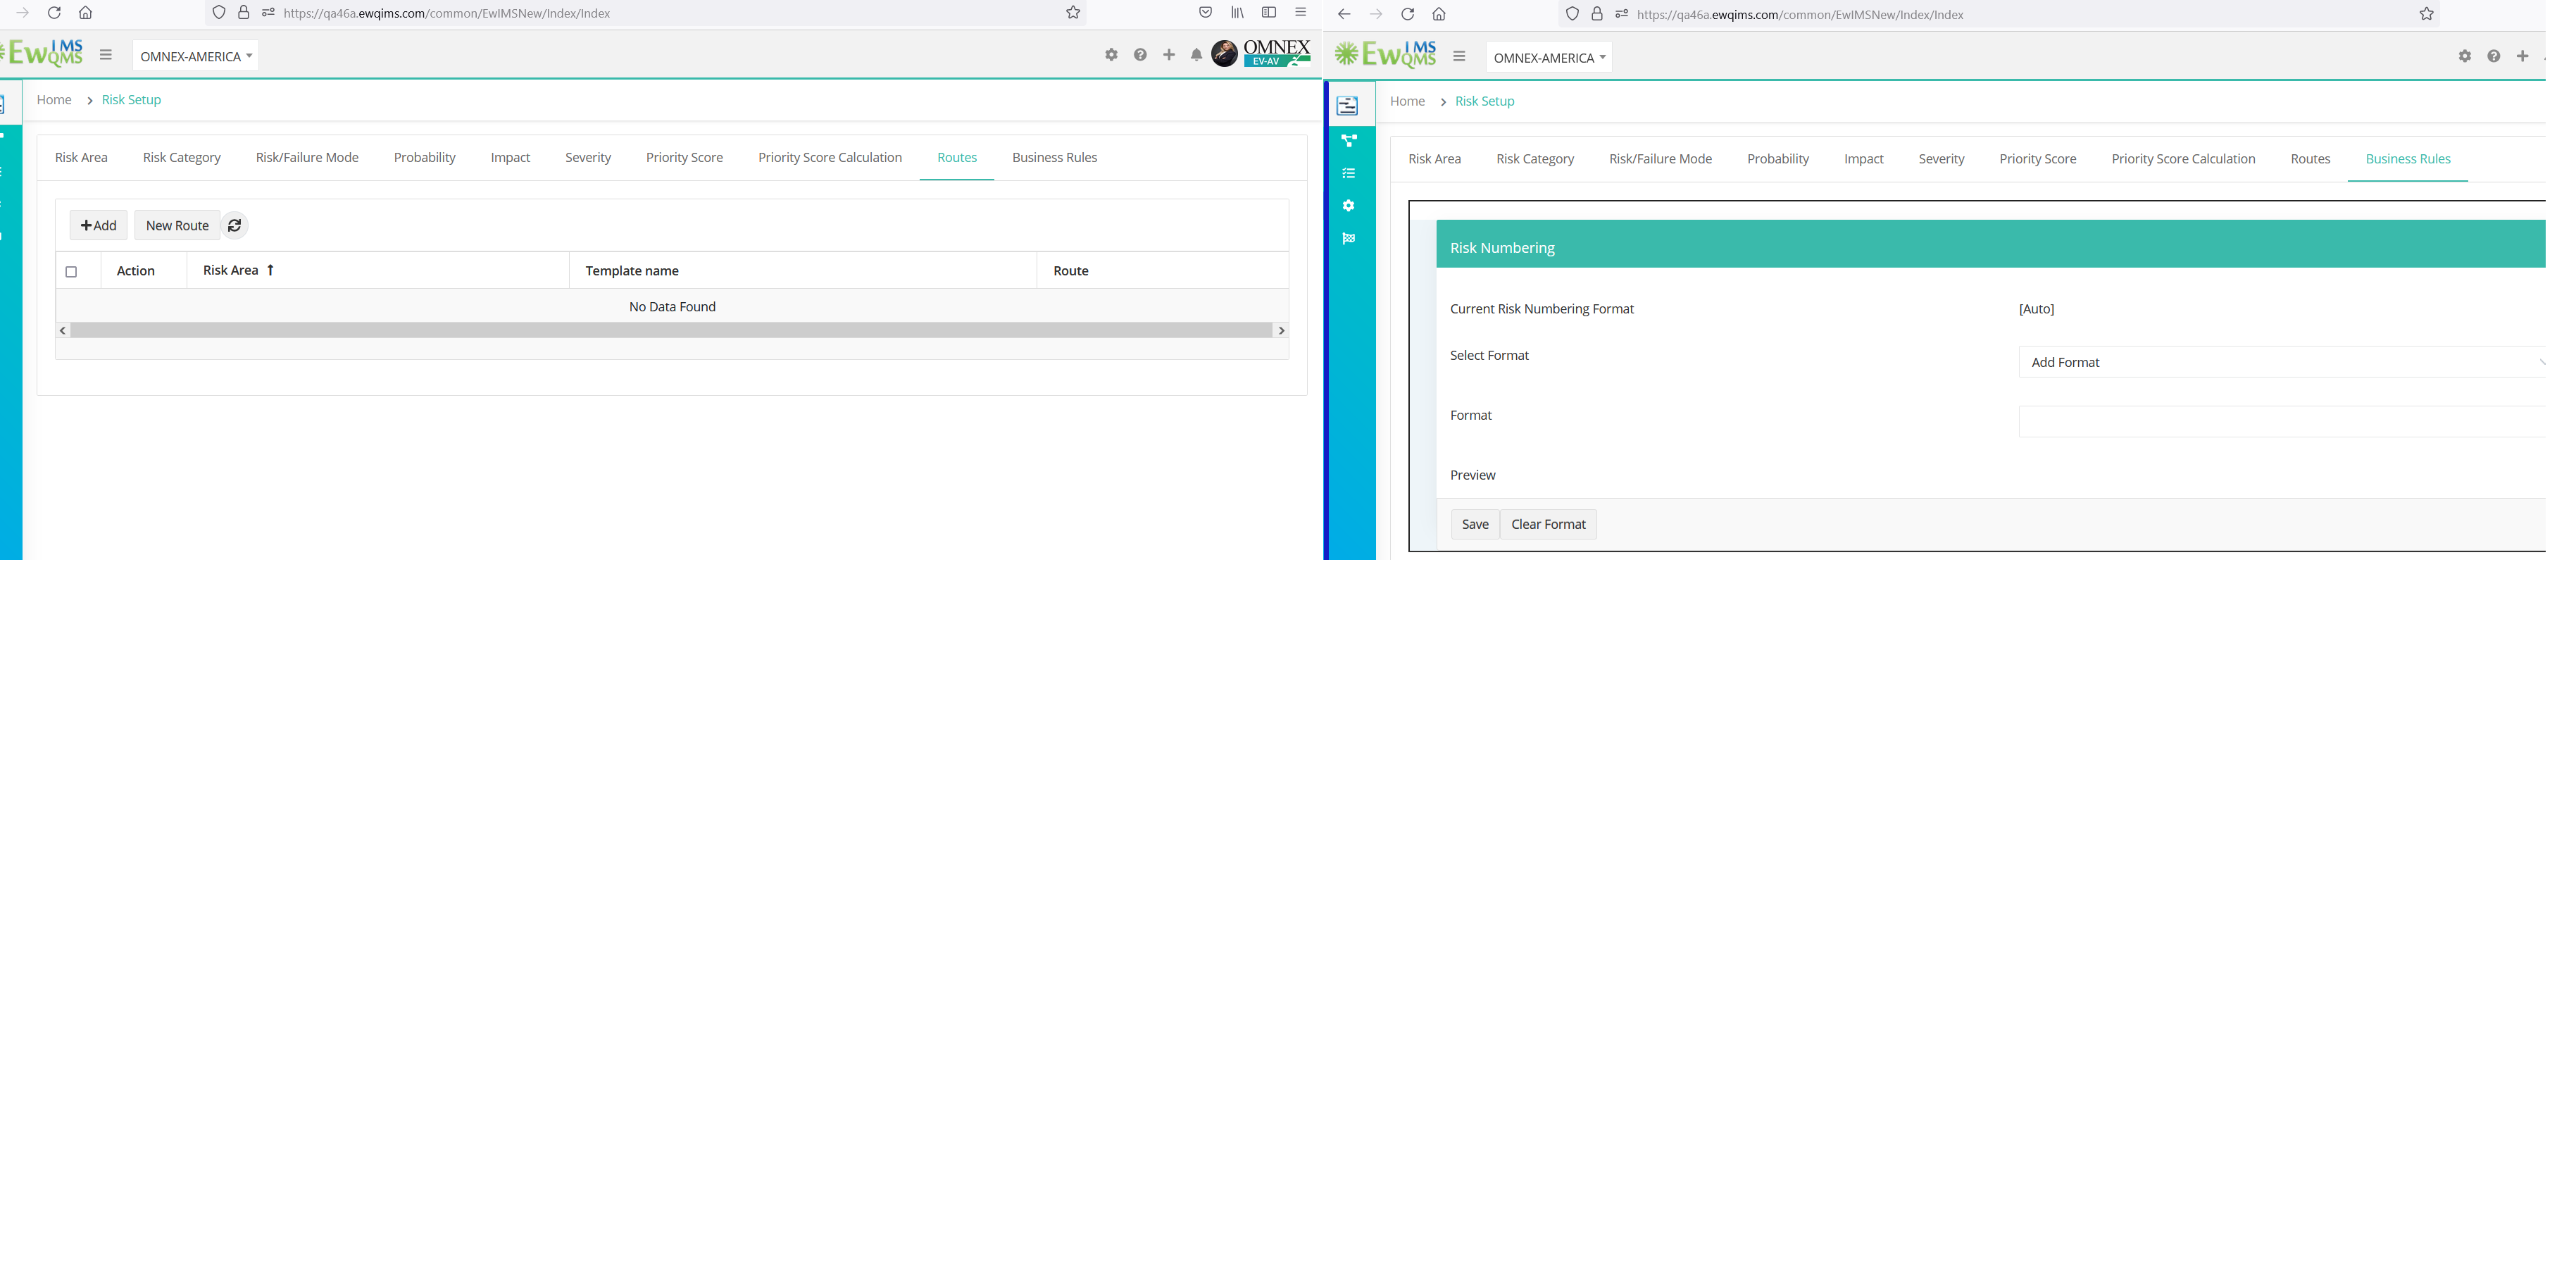Screen dimensions: 2576x1272
Task: Open hierarchy diagram icon in right sidebar
Action: pos(1348,141)
